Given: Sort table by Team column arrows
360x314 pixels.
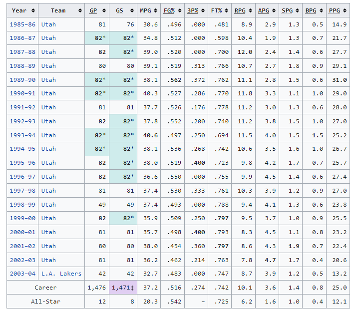Looking at the screenshot, I should (80, 10).
